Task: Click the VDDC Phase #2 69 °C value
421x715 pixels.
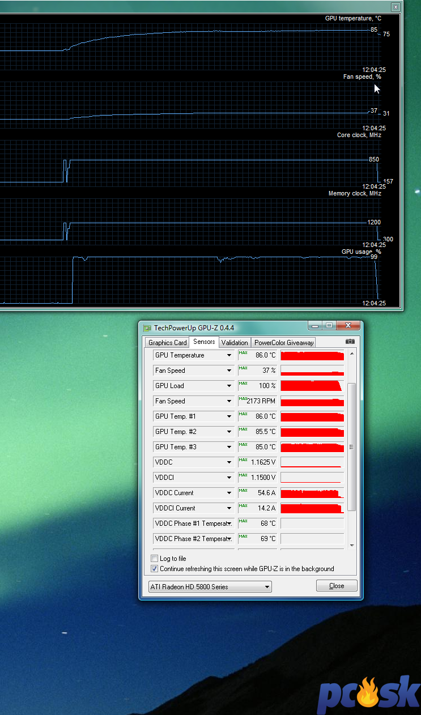Action: pyautogui.click(x=257, y=539)
